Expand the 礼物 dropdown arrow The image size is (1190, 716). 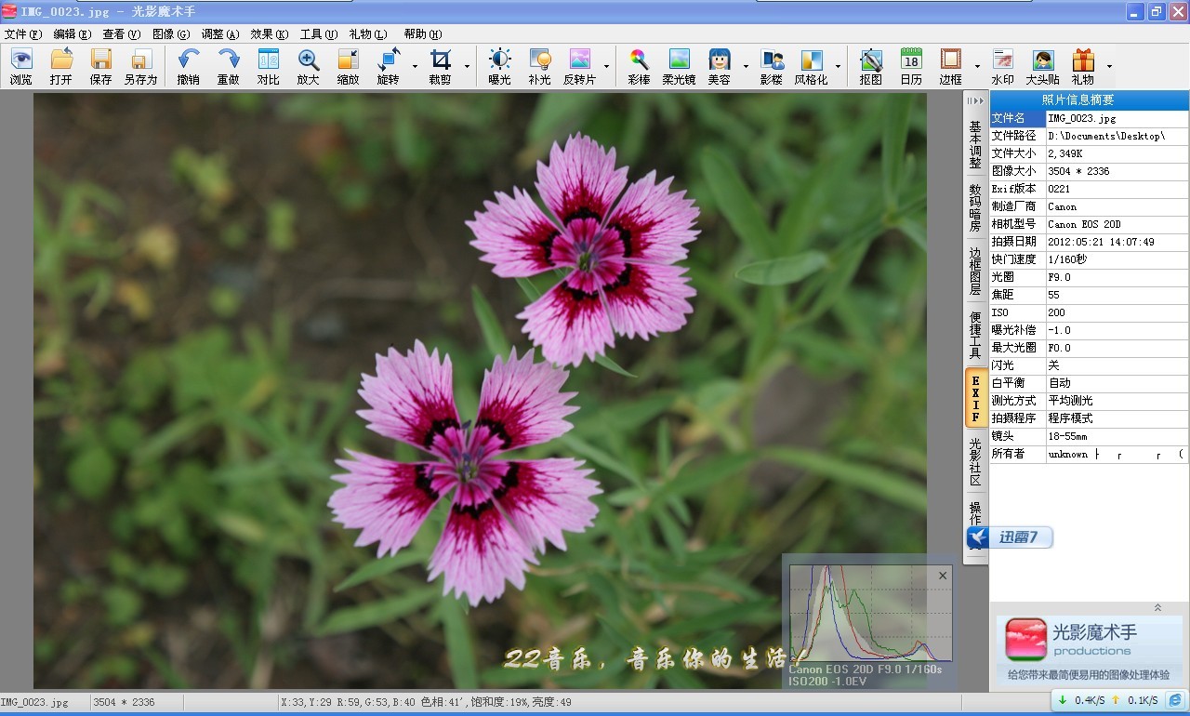[x=1109, y=67]
